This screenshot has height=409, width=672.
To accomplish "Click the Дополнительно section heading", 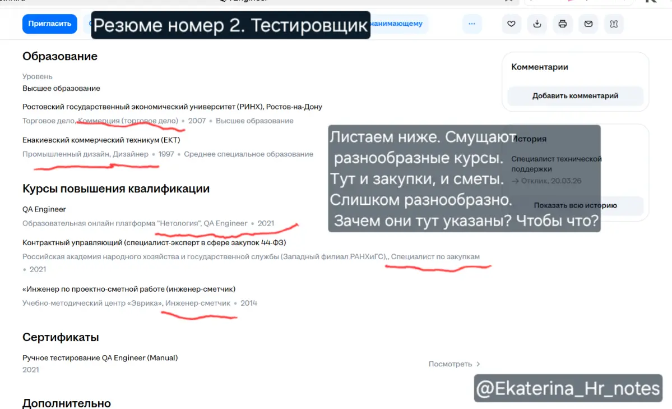I will pos(67,403).
